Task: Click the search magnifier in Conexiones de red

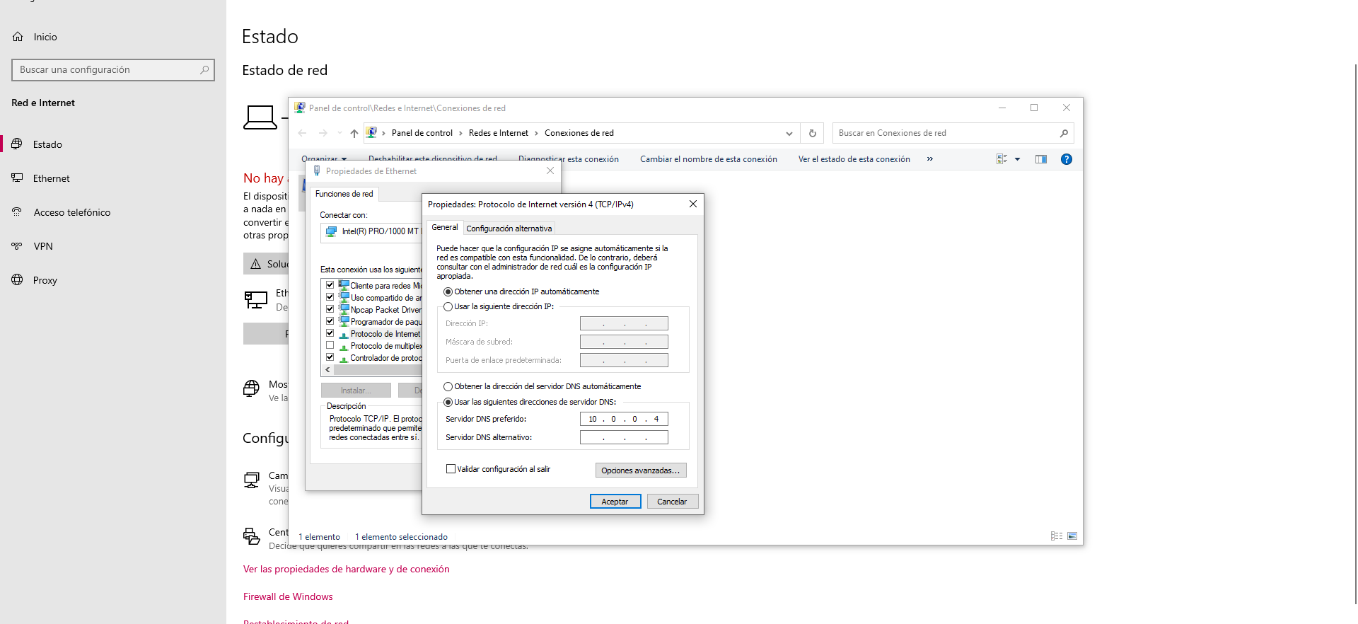Action: pos(1063,133)
